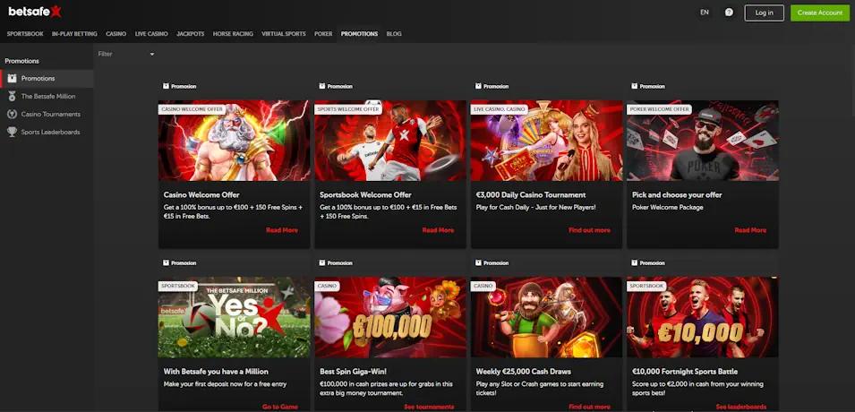The width and height of the screenshot is (855, 412).
Task: Click the CASINO WELCOME OFFER tag label
Action: coord(192,109)
